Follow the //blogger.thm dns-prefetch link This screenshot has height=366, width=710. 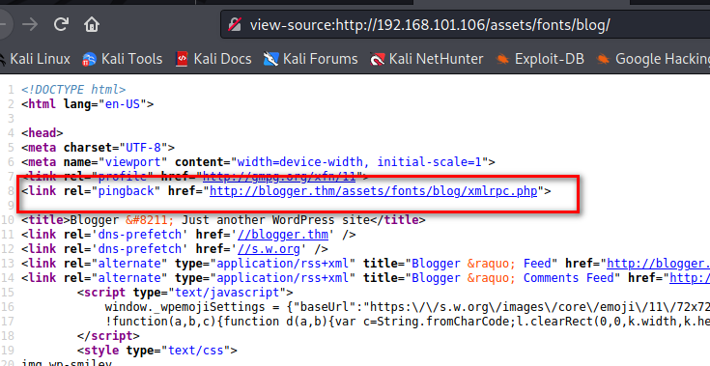[x=283, y=235]
